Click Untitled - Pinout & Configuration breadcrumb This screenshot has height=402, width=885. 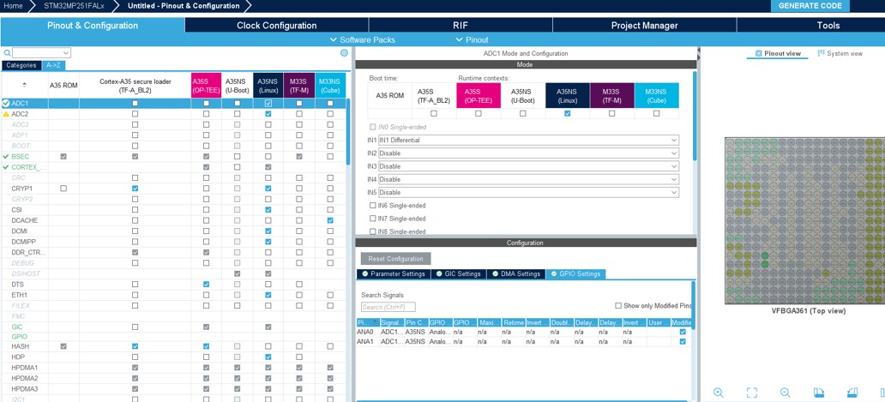coord(184,6)
